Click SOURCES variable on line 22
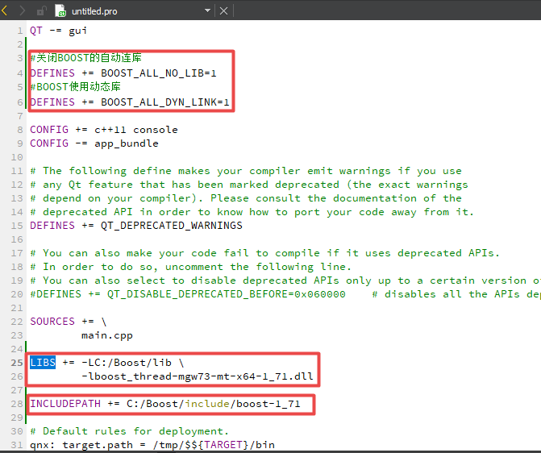541x453 pixels. (x=52, y=322)
